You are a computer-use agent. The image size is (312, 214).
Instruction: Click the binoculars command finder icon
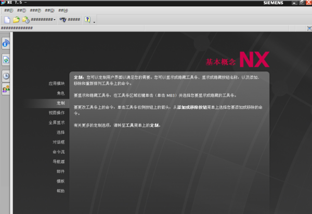tap(63, 19)
